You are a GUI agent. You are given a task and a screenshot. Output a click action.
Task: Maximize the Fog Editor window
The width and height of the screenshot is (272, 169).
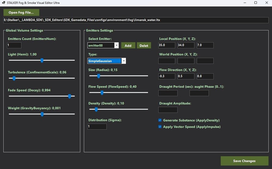click(x=256, y=3)
